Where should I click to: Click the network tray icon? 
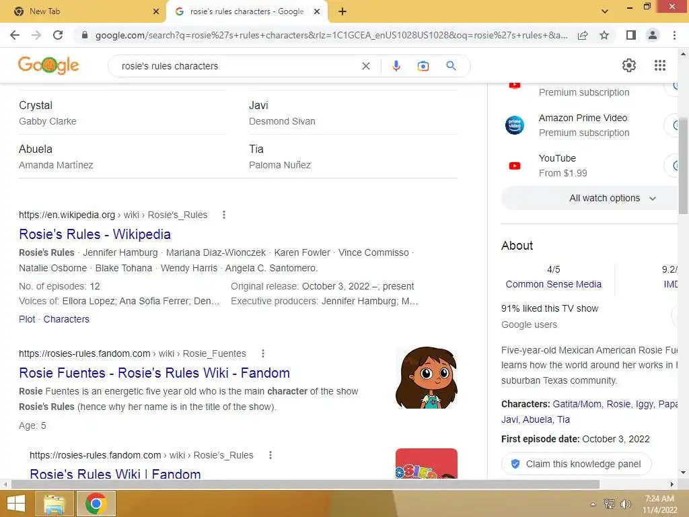click(609, 504)
